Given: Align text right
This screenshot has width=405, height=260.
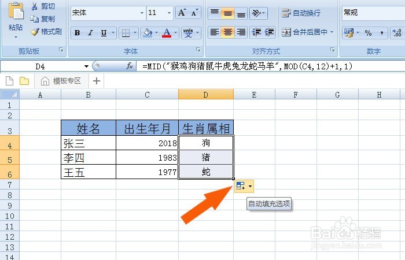Looking at the screenshot, I should [x=241, y=32].
